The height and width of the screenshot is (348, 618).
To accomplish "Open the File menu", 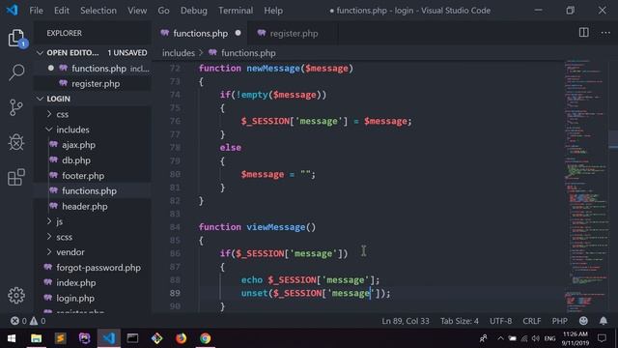I will click(36, 11).
